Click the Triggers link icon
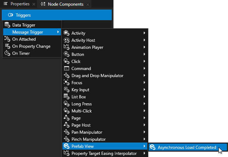 click(x=11, y=15)
